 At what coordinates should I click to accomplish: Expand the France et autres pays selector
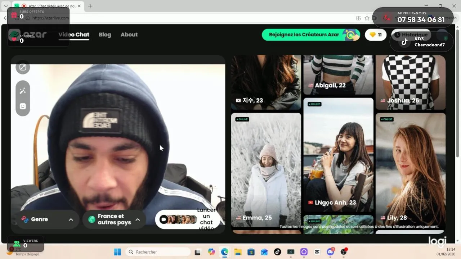114,219
